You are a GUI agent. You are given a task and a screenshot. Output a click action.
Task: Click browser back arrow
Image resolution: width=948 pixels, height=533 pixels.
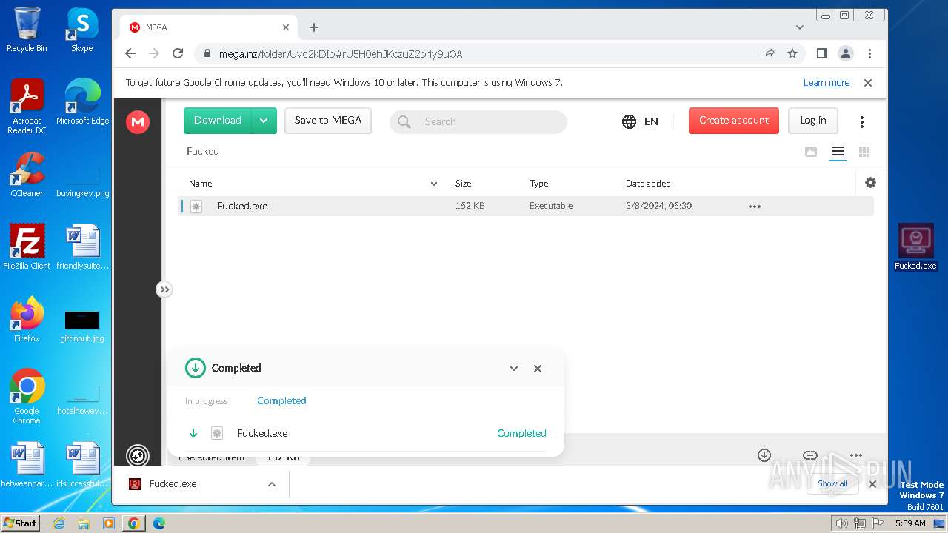point(130,53)
